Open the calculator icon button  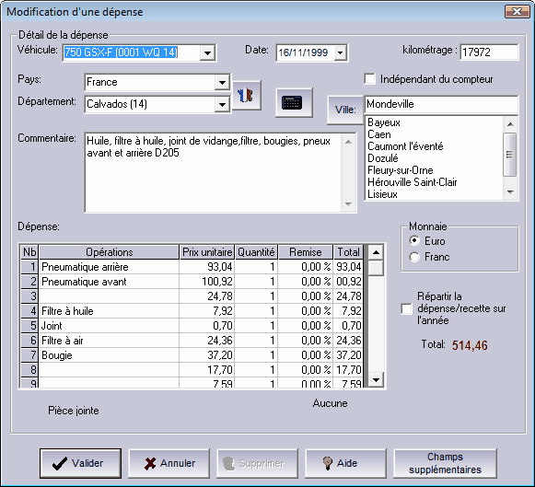pos(294,103)
